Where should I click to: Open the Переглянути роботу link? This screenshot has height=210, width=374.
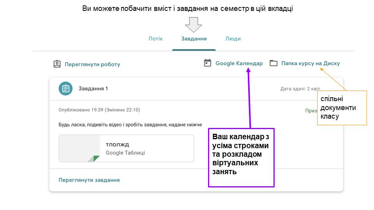click(x=92, y=65)
